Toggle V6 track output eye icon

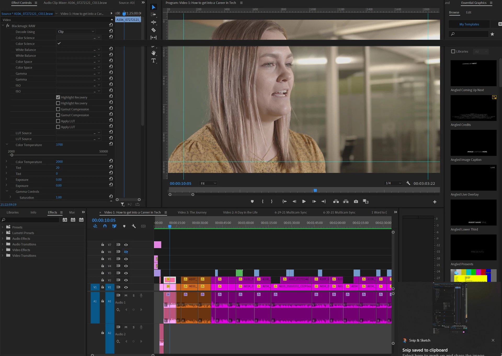click(126, 252)
